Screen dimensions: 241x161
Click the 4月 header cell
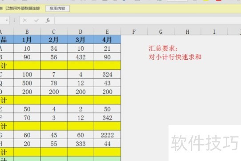(107, 40)
